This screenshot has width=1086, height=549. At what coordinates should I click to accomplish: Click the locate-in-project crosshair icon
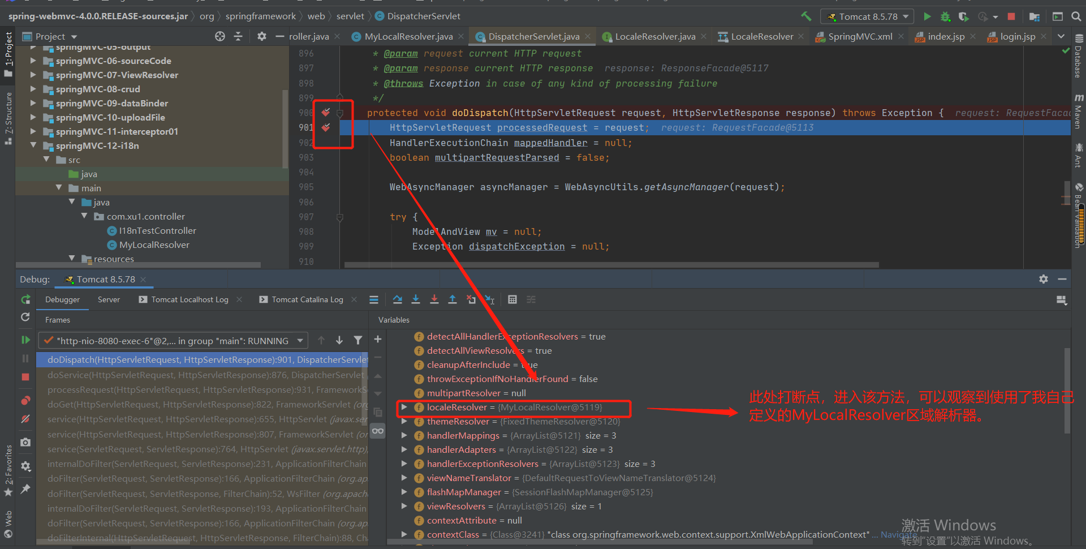click(x=220, y=36)
